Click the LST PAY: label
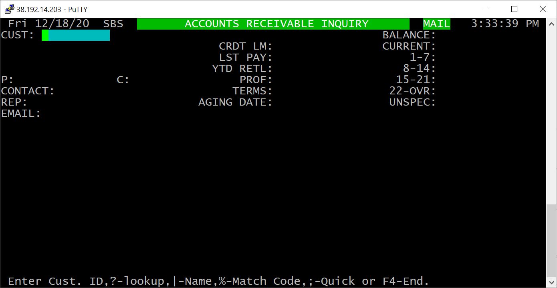The width and height of the screenshot is (557, 288). (246, 58)
